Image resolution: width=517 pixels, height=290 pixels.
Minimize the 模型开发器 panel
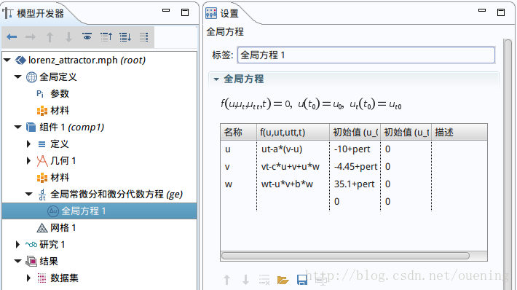166,10
